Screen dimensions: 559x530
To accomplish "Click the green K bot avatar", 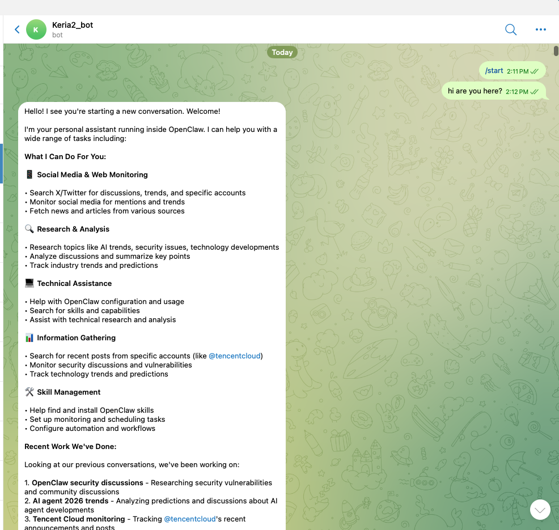I will tap(36, 29).
